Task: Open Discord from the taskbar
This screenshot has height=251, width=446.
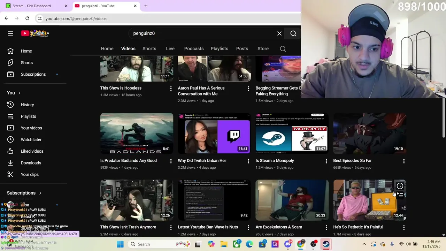Action: [288, 244]
